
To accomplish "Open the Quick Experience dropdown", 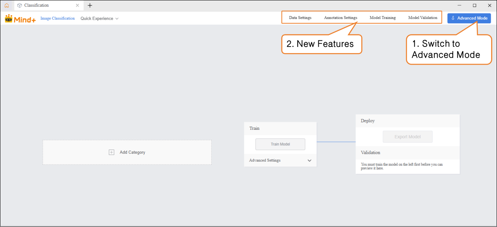I will [x=99, y=19].
